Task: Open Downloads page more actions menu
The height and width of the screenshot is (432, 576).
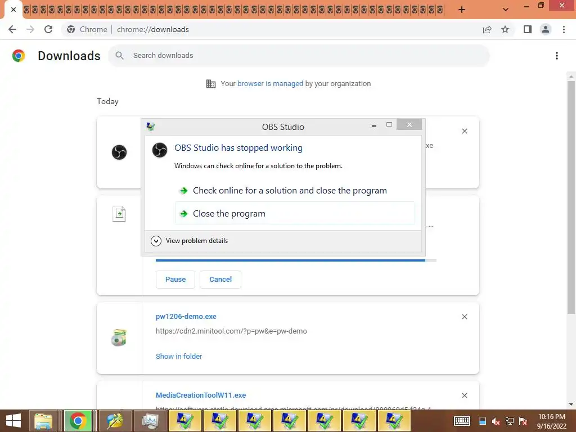Action: click(557, 56)
